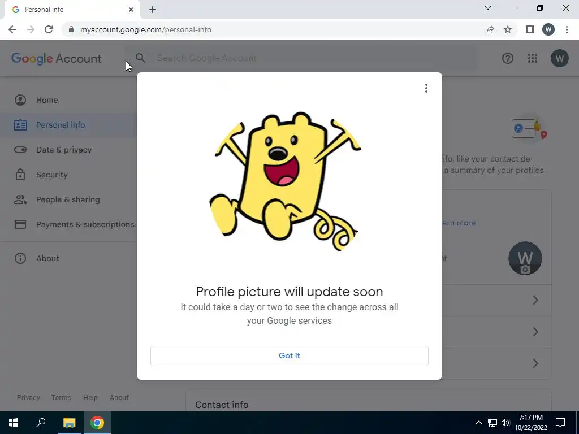Click the site lock security icon
The image size is (579, 434).
(x=71, y=29)
